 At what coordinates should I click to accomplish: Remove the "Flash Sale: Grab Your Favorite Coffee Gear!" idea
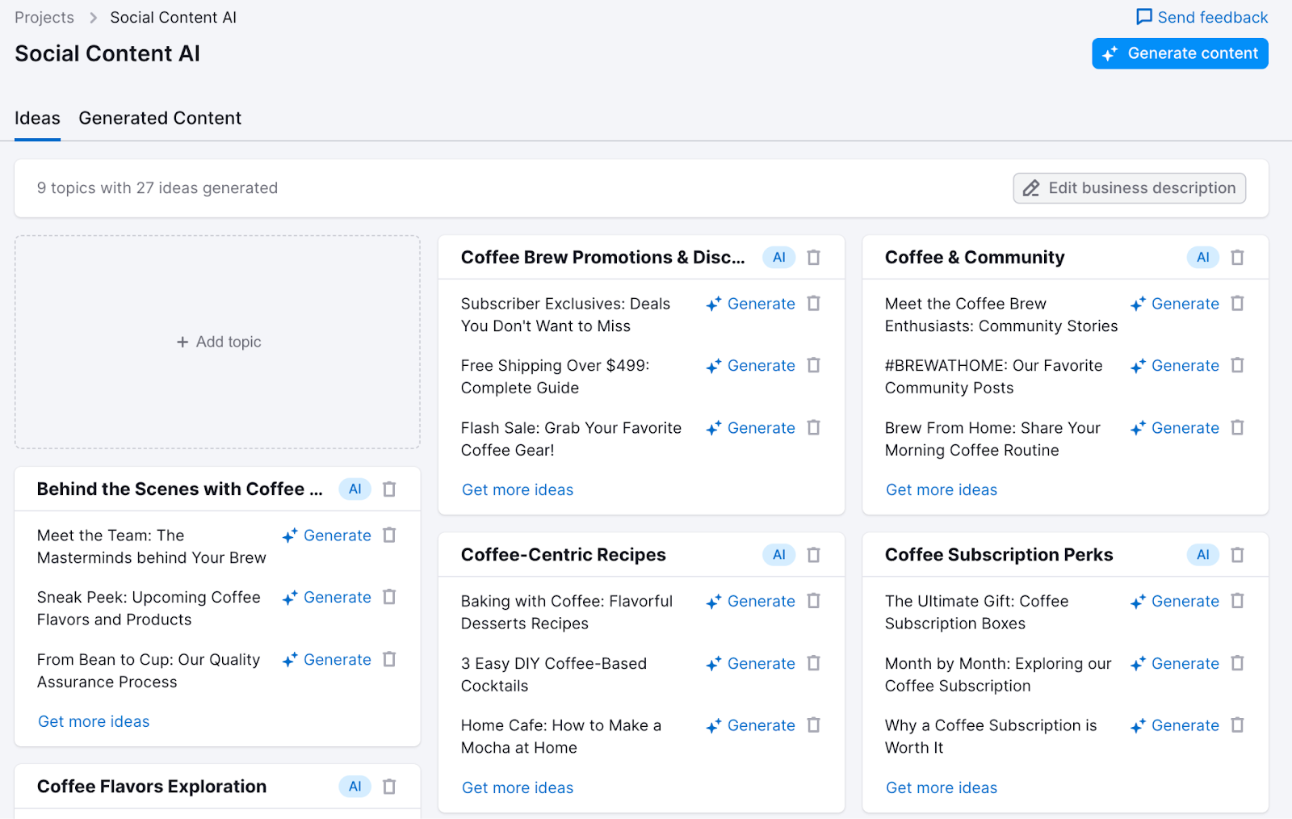click(813, 428)
